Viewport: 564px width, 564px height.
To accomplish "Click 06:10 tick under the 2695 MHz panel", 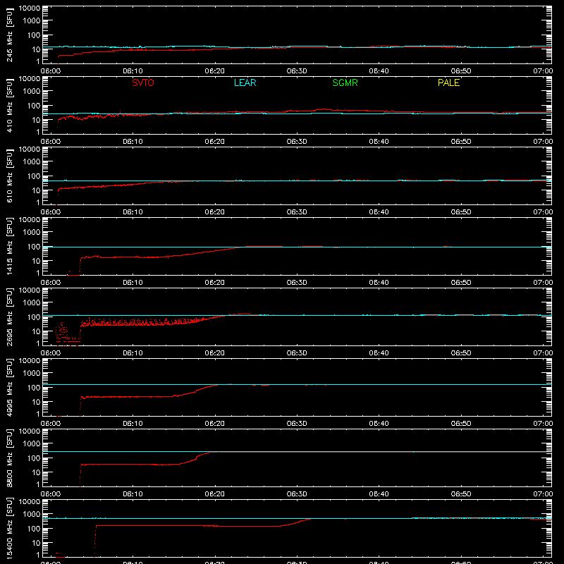I will [133, 353].
